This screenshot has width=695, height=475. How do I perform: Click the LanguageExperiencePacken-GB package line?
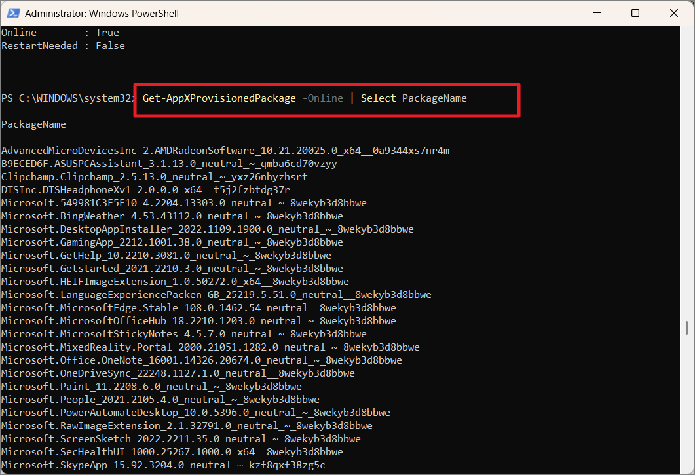[x=216, y=295]
